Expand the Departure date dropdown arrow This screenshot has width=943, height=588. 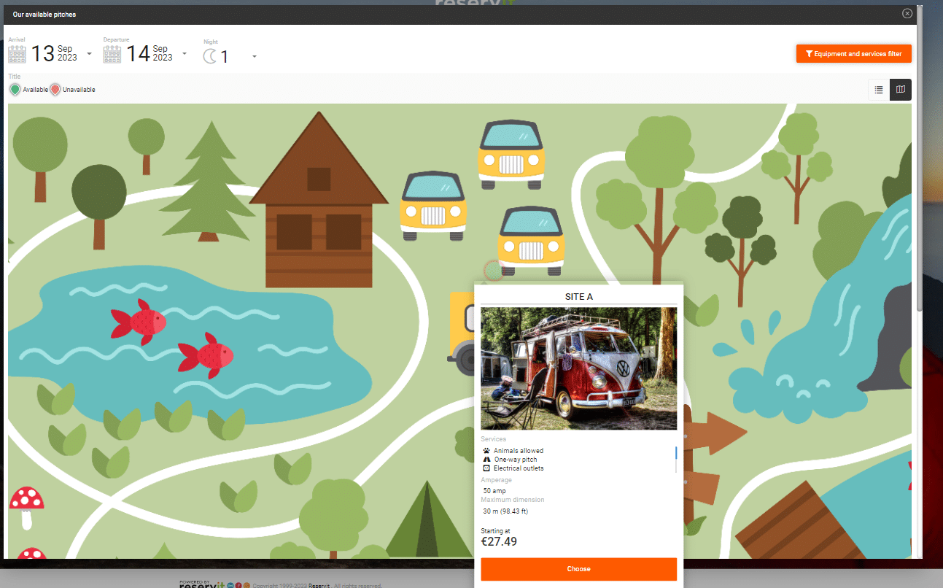(184, 54)
